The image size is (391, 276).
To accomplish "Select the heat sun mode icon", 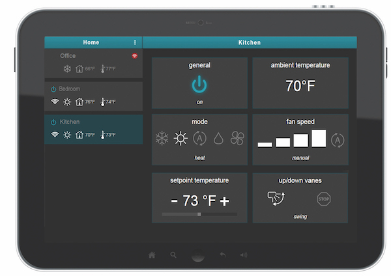I will (181, 138).
